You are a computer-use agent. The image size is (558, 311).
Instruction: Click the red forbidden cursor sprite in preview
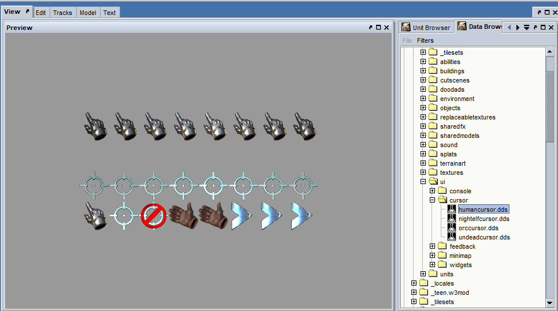coord(154,216)
